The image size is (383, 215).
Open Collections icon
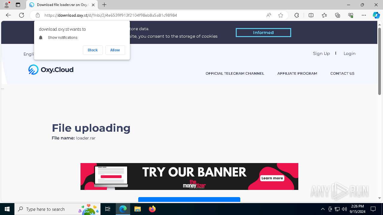tap(338, 15)
